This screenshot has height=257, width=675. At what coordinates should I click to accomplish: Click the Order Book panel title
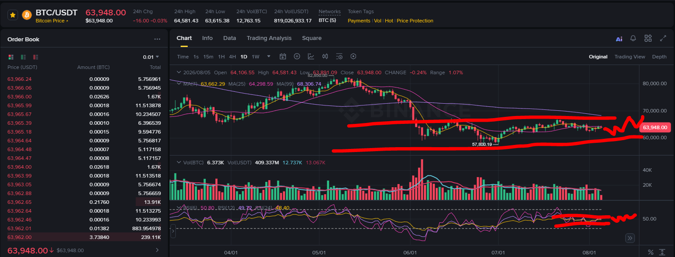(x=23, y=39)
